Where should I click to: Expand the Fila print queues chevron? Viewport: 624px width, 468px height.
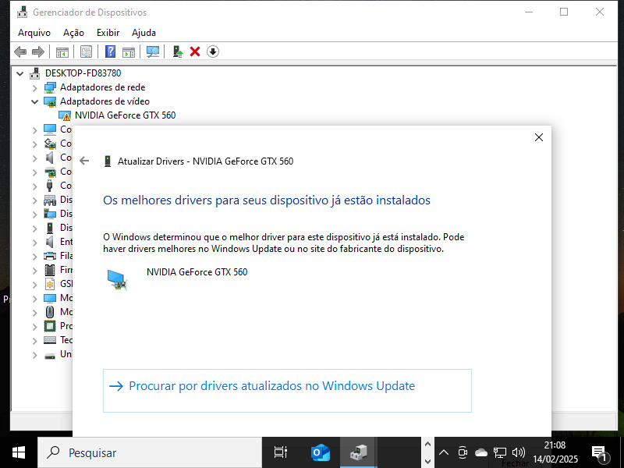coord(34,257)
